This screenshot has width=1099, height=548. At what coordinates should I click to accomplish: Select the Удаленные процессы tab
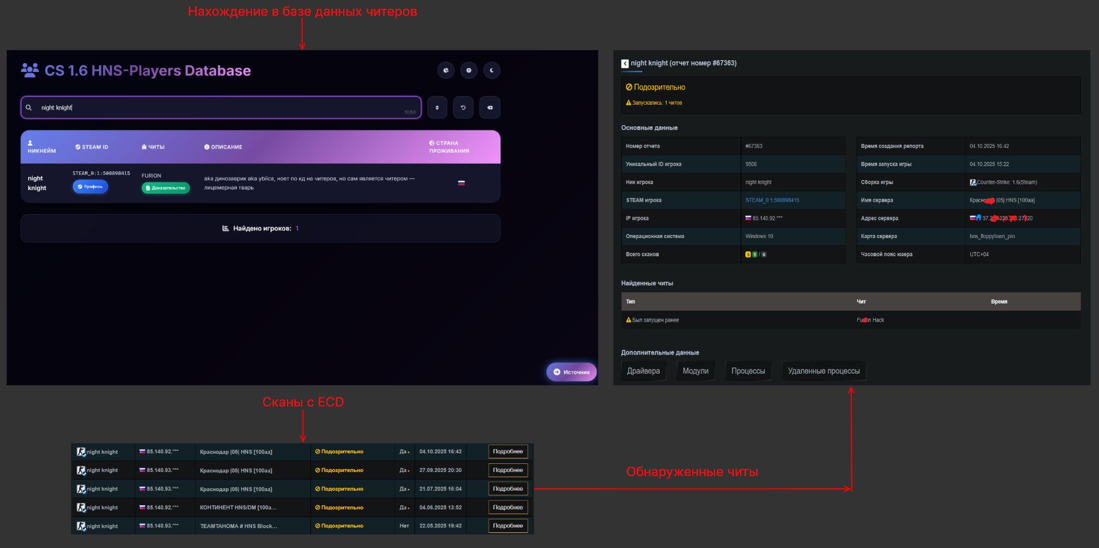pyautogui.click(x=823, y=371)
